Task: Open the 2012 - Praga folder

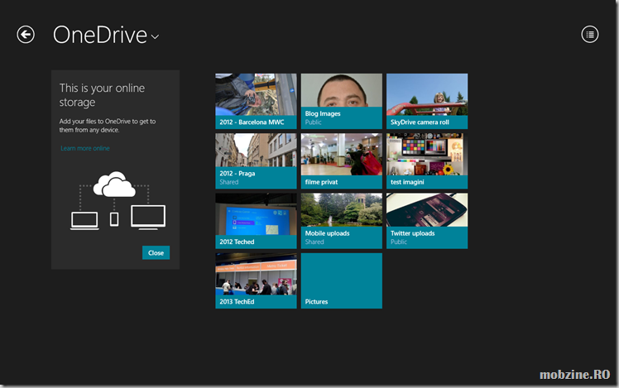Action: click(256, 161)
